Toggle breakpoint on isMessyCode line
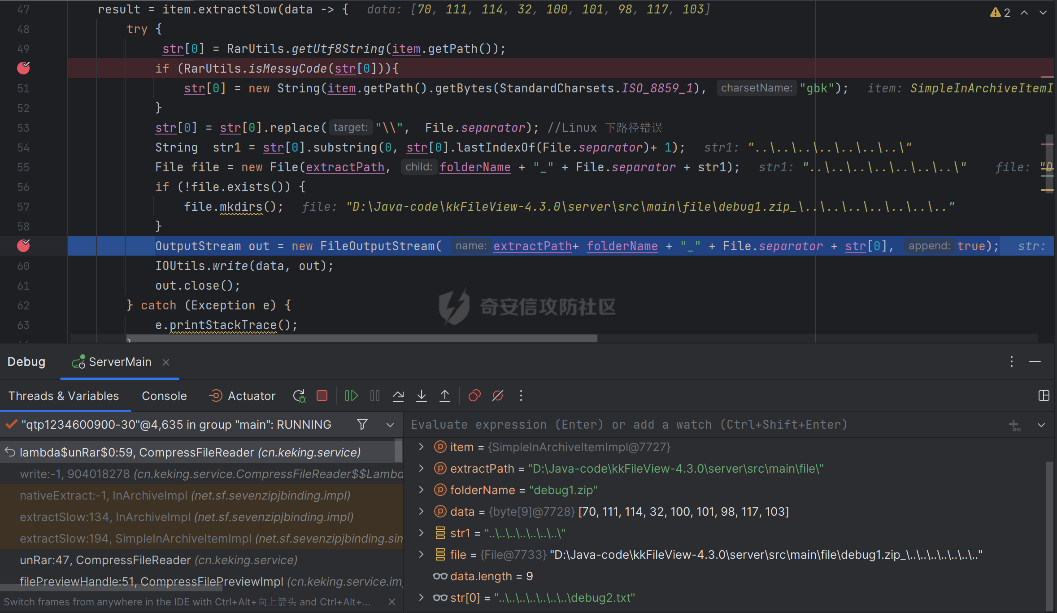Image resolution: width=1057 pixels, height=613 pixels. (23, 68)
